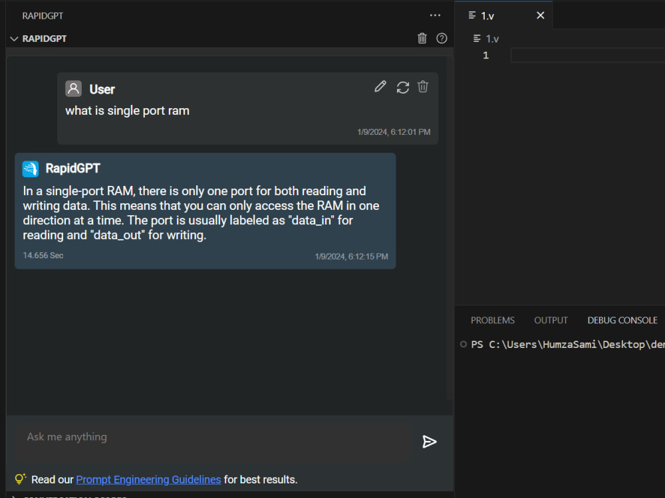This screenshot has width=665, height=498.
Task: Expand the CONVERSATION SCOPES section
Action: 14,496
